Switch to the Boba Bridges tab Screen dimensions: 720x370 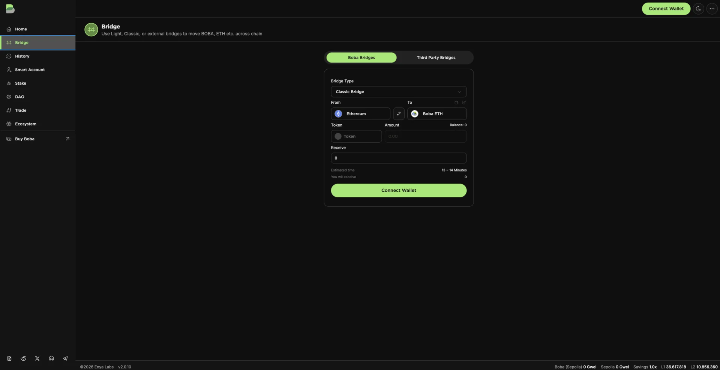[361, 58]
